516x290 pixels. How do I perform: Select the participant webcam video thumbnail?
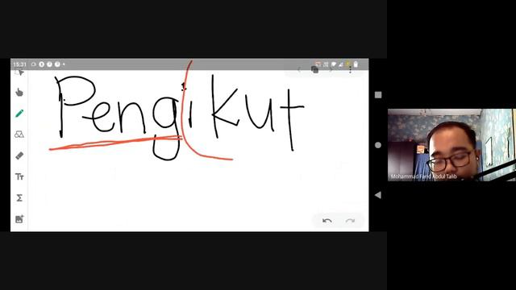pyautogui.click(x=451, y=145)
